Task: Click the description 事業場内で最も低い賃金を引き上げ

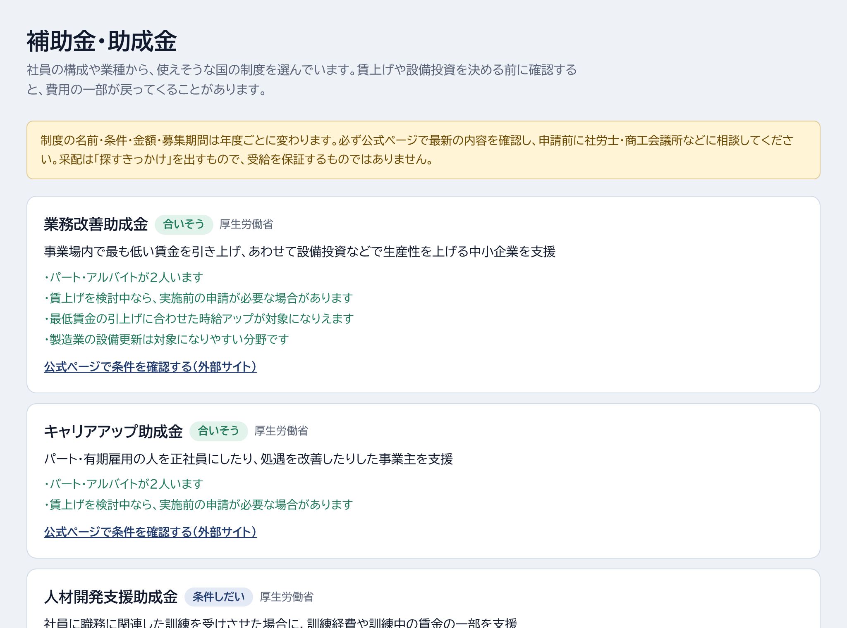Action: tap(300, 251)
